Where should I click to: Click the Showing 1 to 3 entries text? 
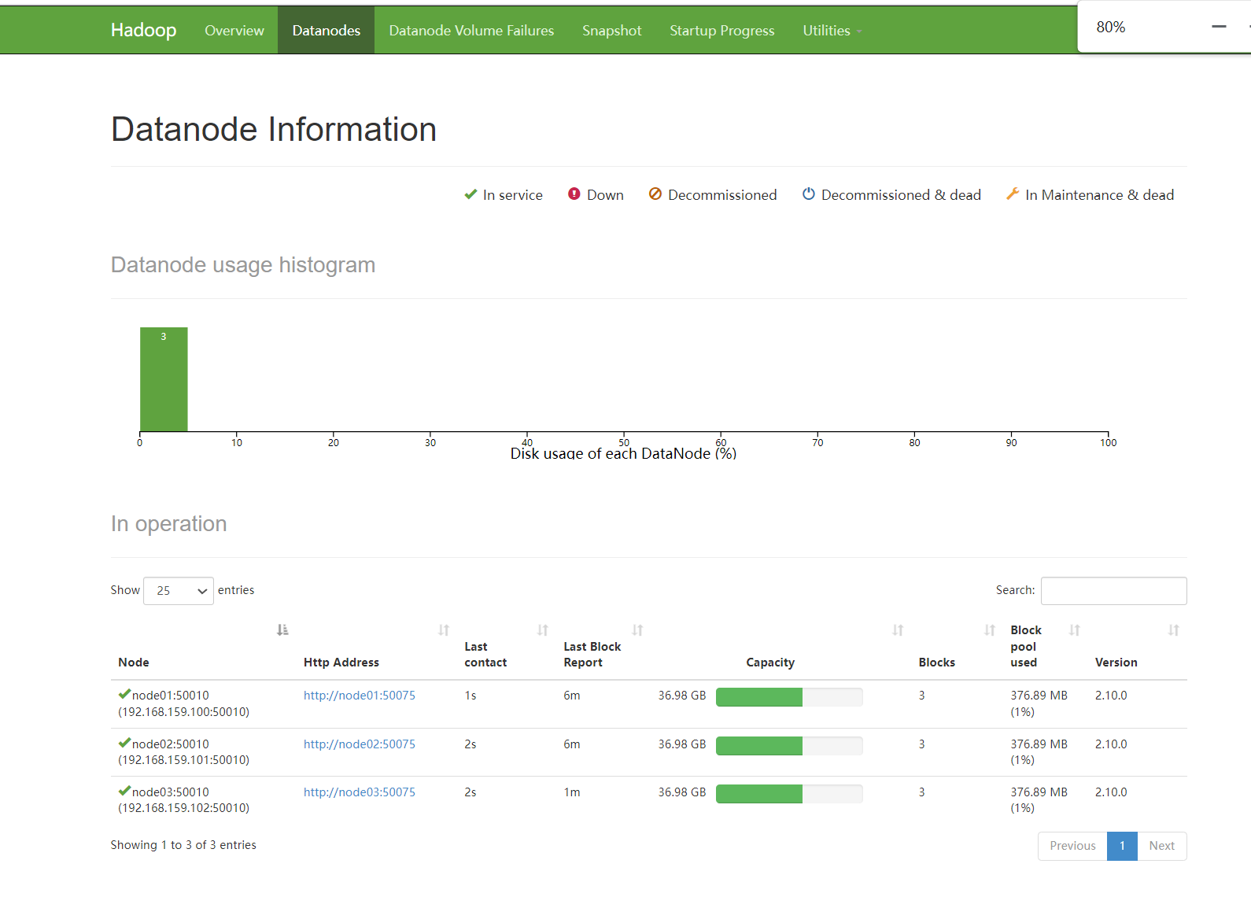pos(183,845)
